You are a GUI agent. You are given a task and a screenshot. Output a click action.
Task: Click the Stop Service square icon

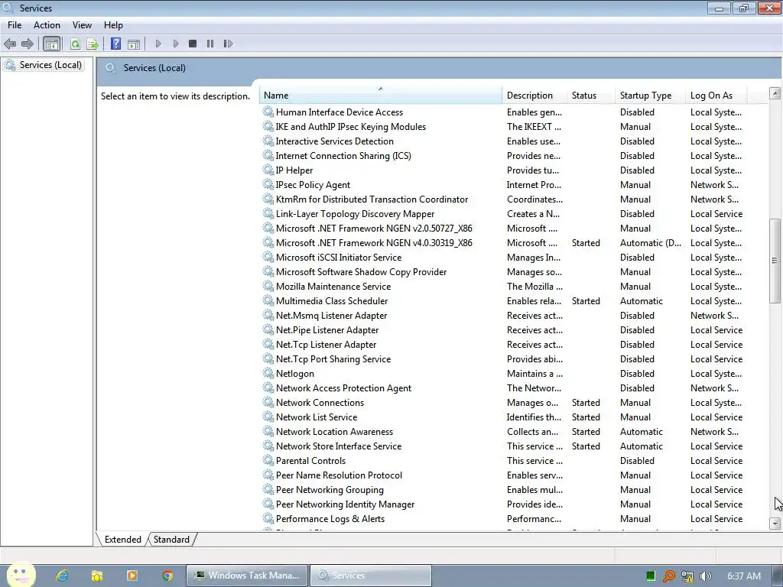192,44
